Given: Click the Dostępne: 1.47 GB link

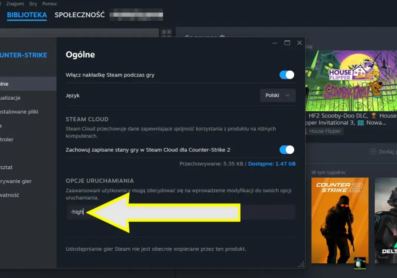Looking at the screenshot, I should point(272,164).
